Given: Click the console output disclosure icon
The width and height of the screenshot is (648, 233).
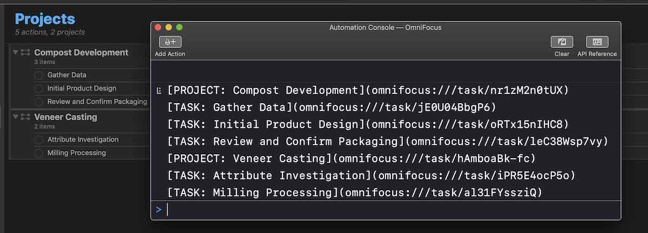Looking at the screenshot, I should point(159,91).
